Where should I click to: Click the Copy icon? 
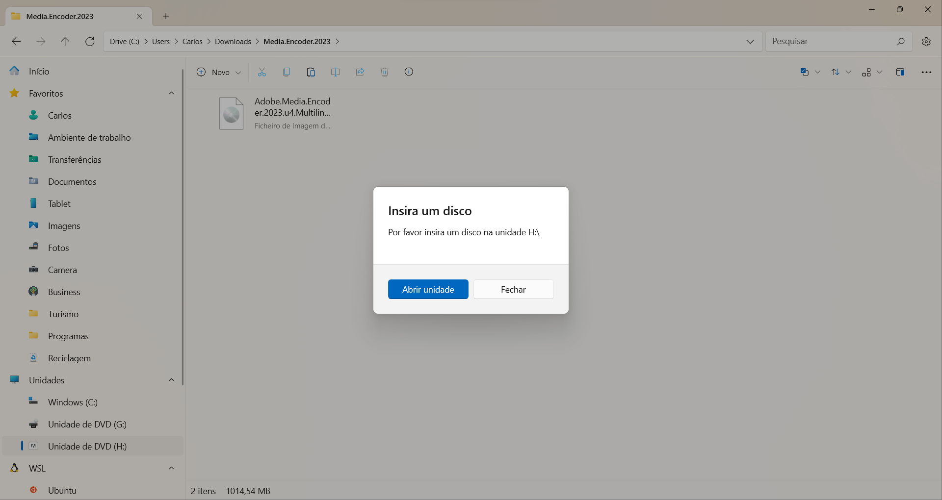point(287,72)
